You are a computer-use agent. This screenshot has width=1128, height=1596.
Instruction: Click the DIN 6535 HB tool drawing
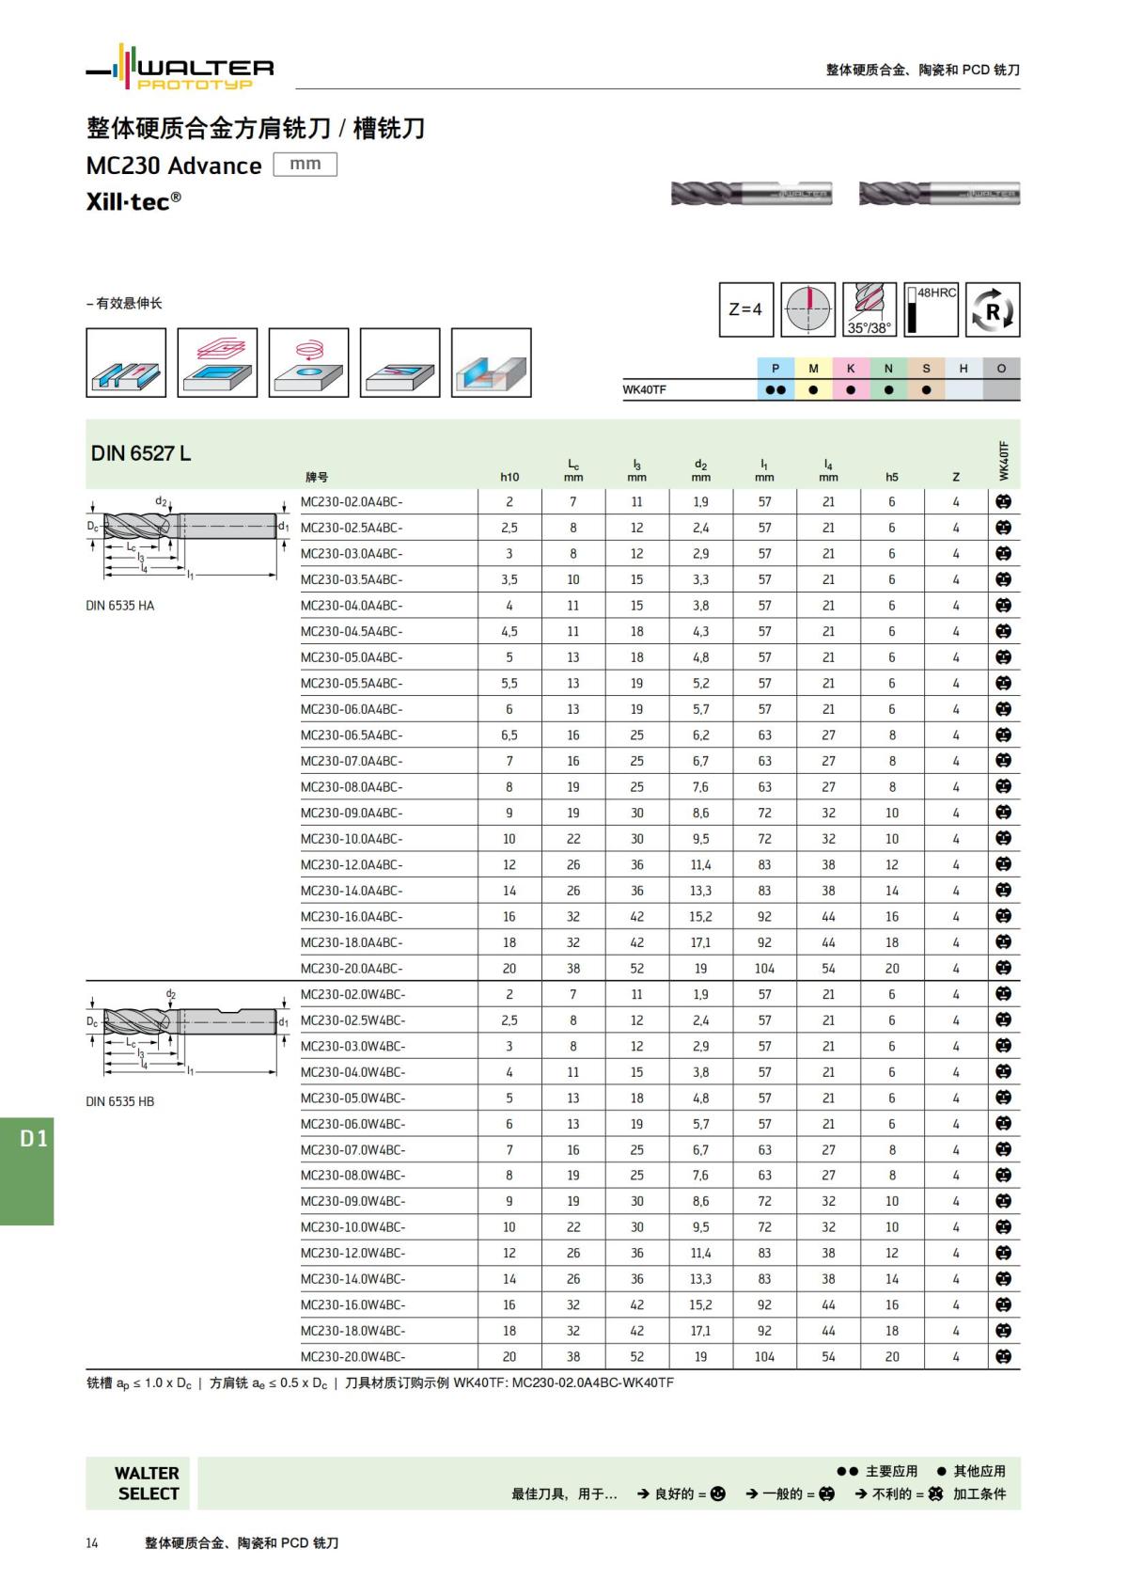coord(188,1033)
